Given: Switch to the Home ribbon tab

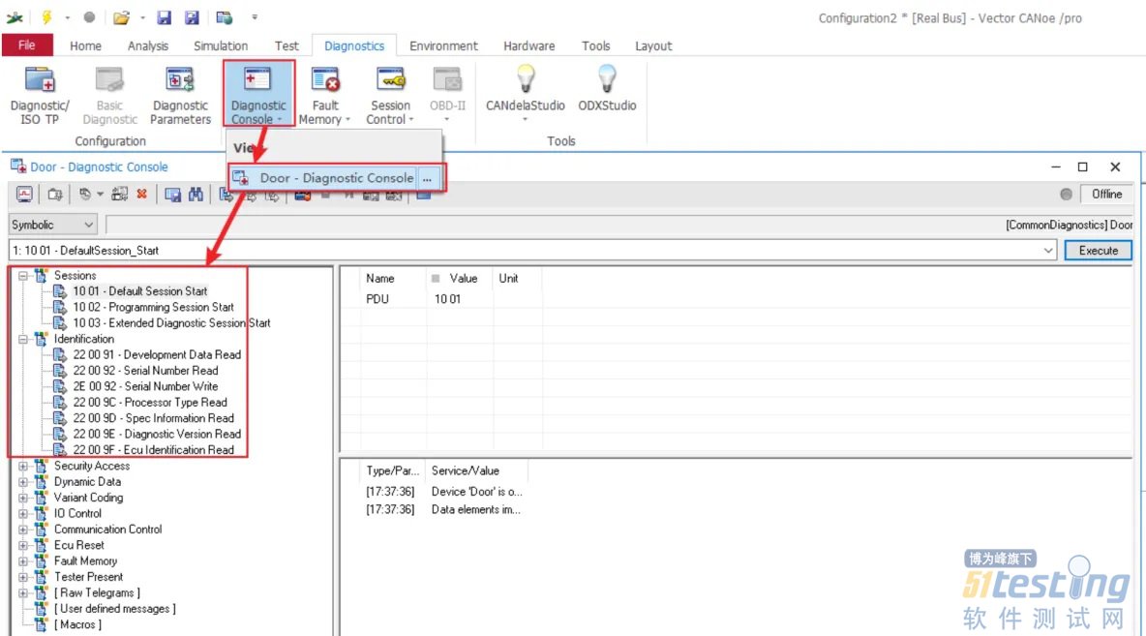Looking at the screenshot, I should coord(85,46).
